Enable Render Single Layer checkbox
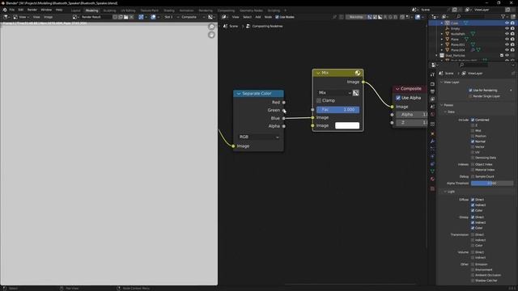 [x=470, y=96]
